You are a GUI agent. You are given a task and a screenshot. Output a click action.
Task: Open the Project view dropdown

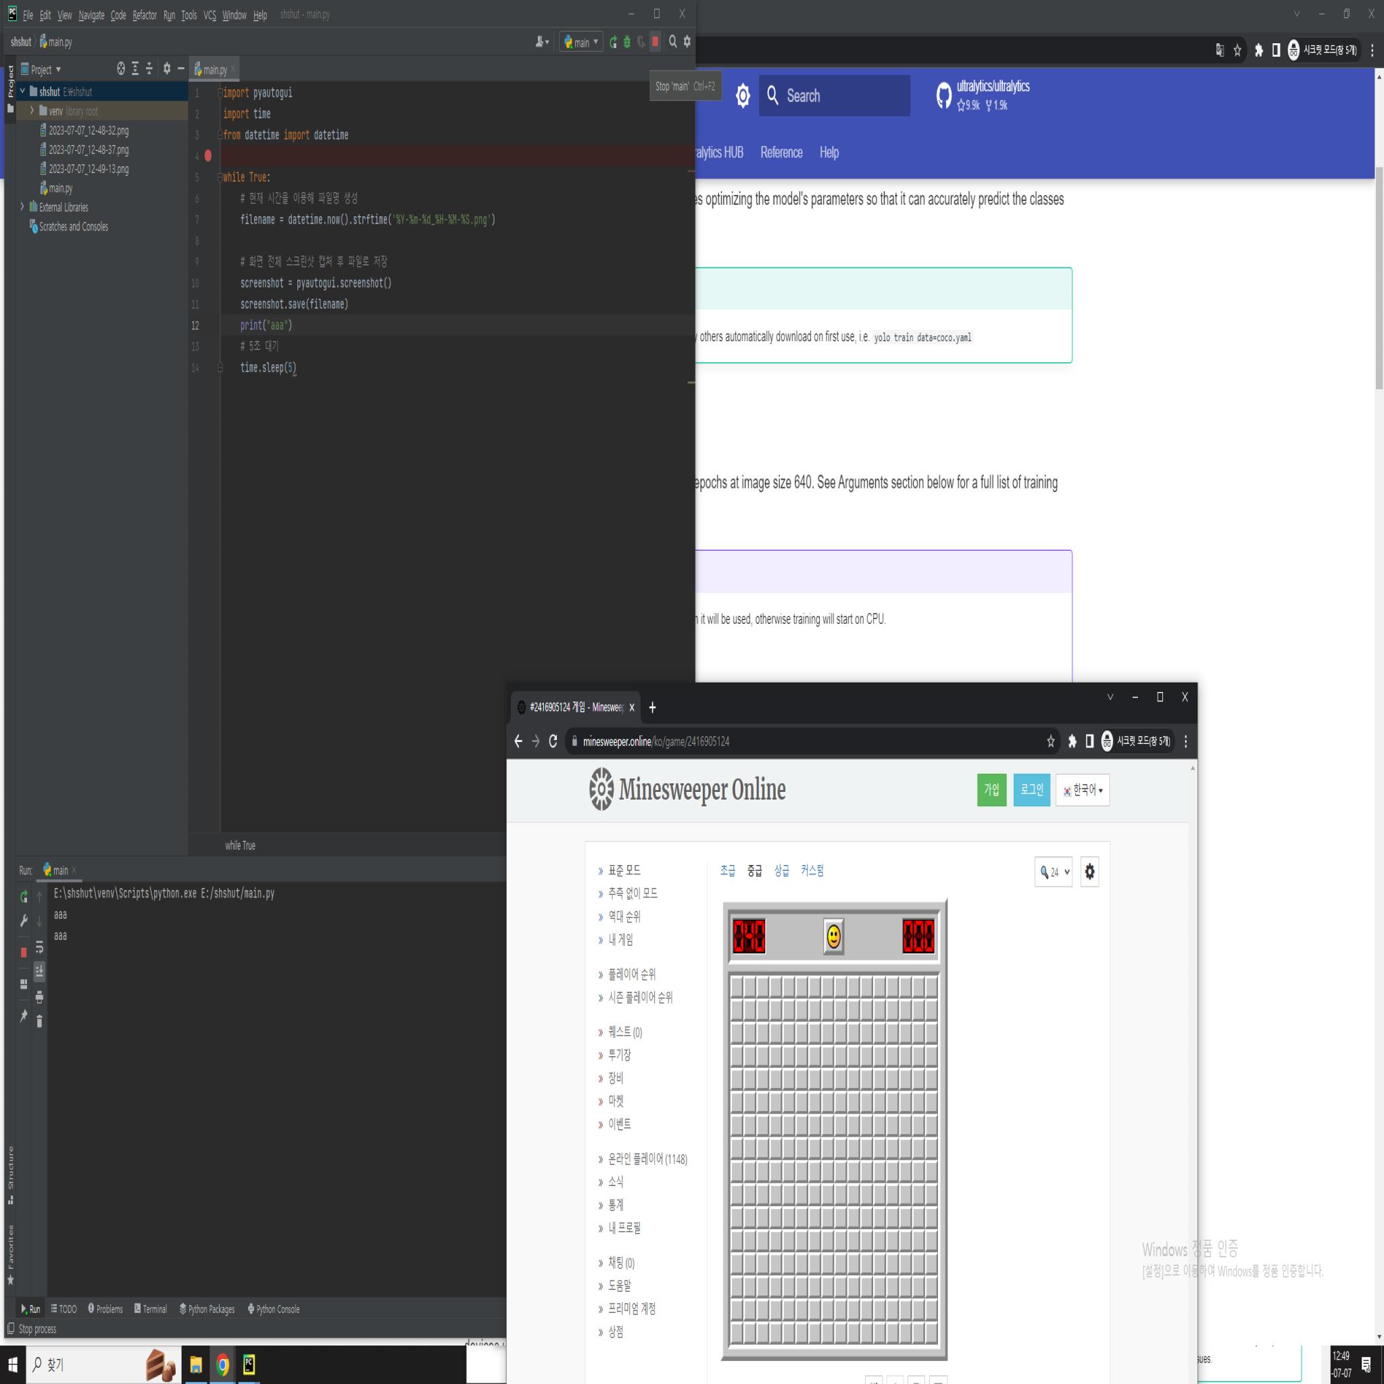[41, 70]
